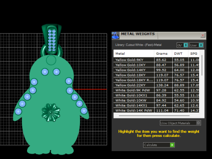Click the 97.44 grams value

coord(161,105)
